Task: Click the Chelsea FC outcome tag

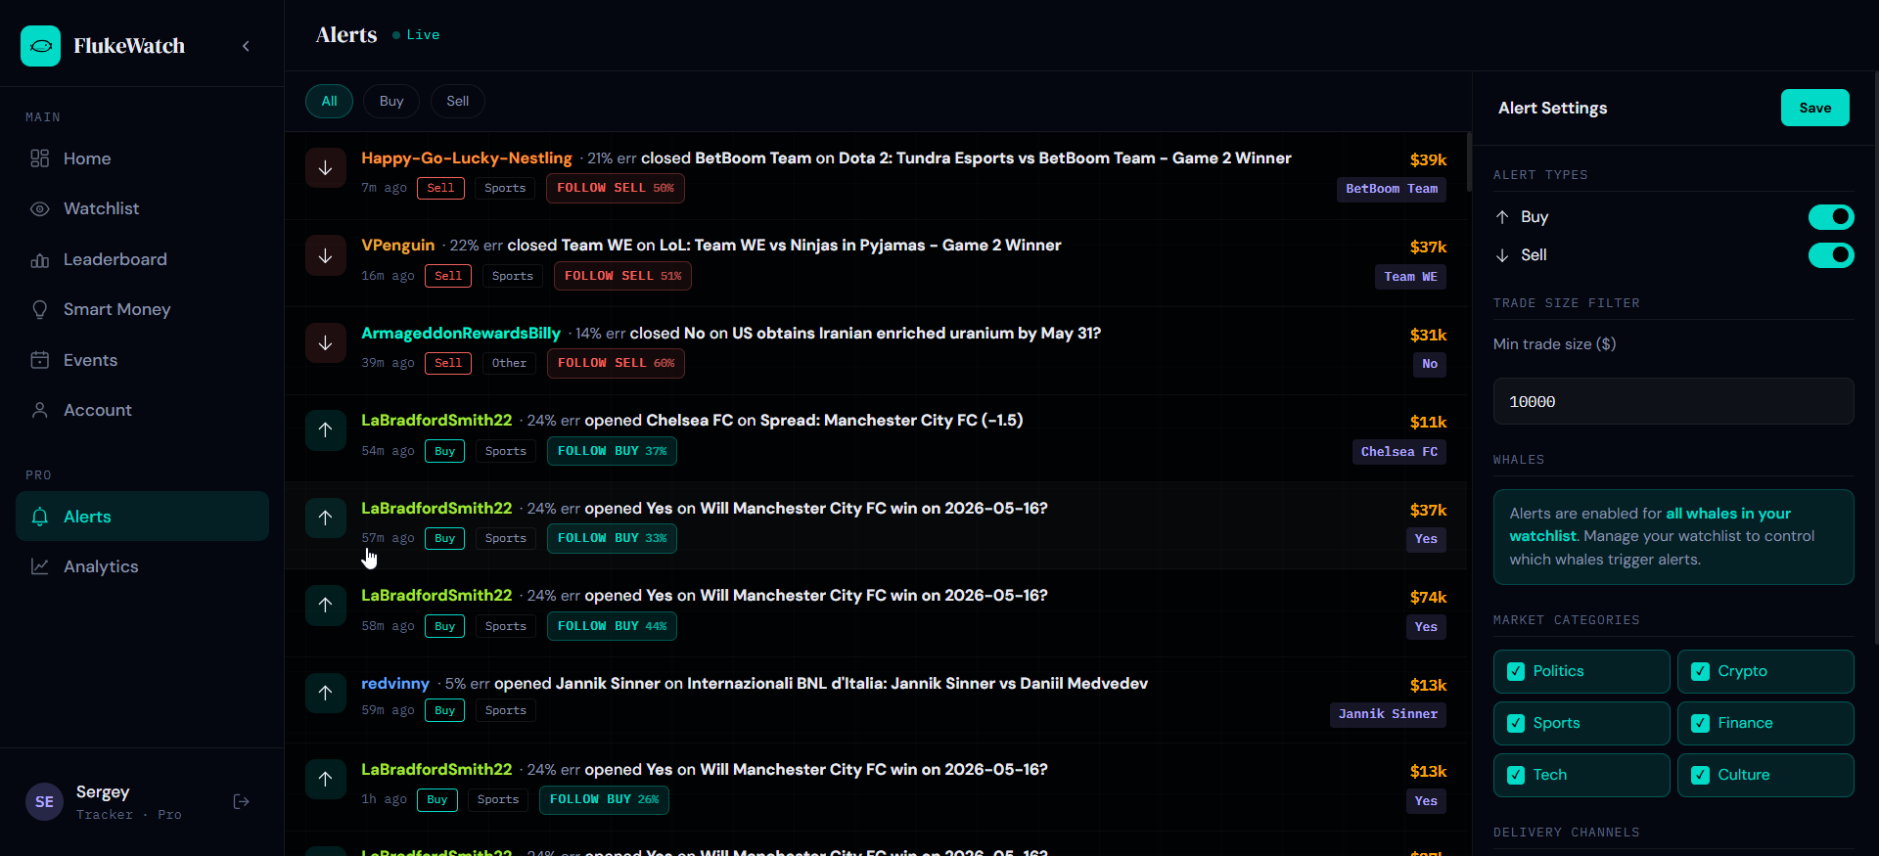Action: pyautogui.click(x=1399, y=452)
